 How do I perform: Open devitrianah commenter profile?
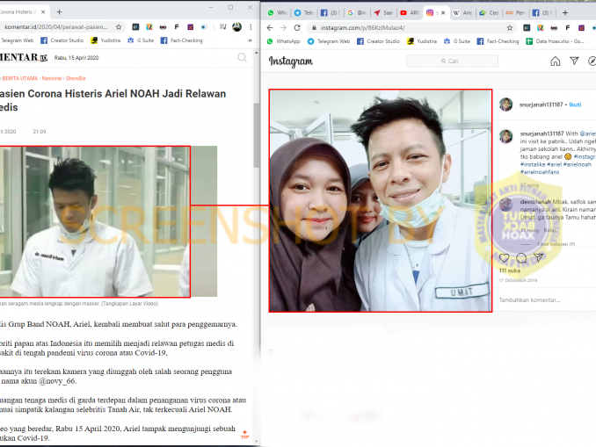(x=535, y=202)
